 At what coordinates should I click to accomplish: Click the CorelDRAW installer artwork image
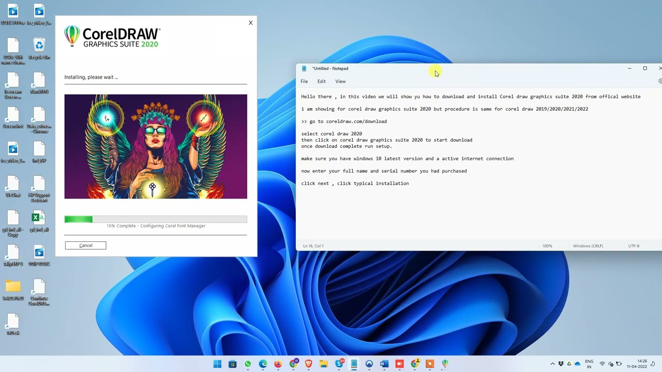click(x=156, y=146)
